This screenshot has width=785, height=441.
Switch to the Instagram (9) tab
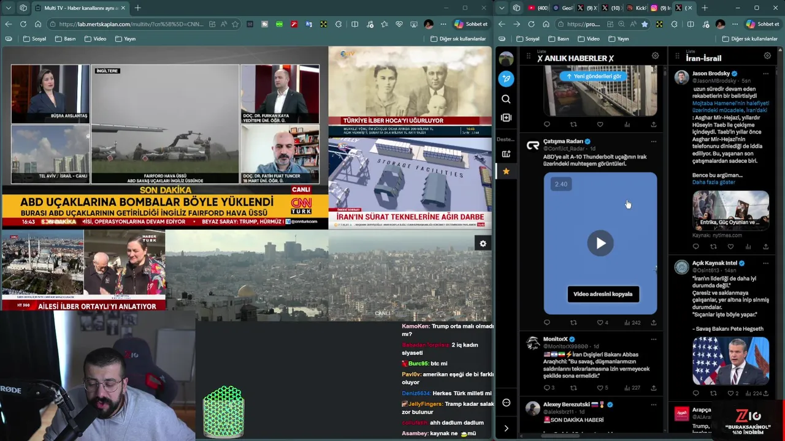[x=661, y=8]
